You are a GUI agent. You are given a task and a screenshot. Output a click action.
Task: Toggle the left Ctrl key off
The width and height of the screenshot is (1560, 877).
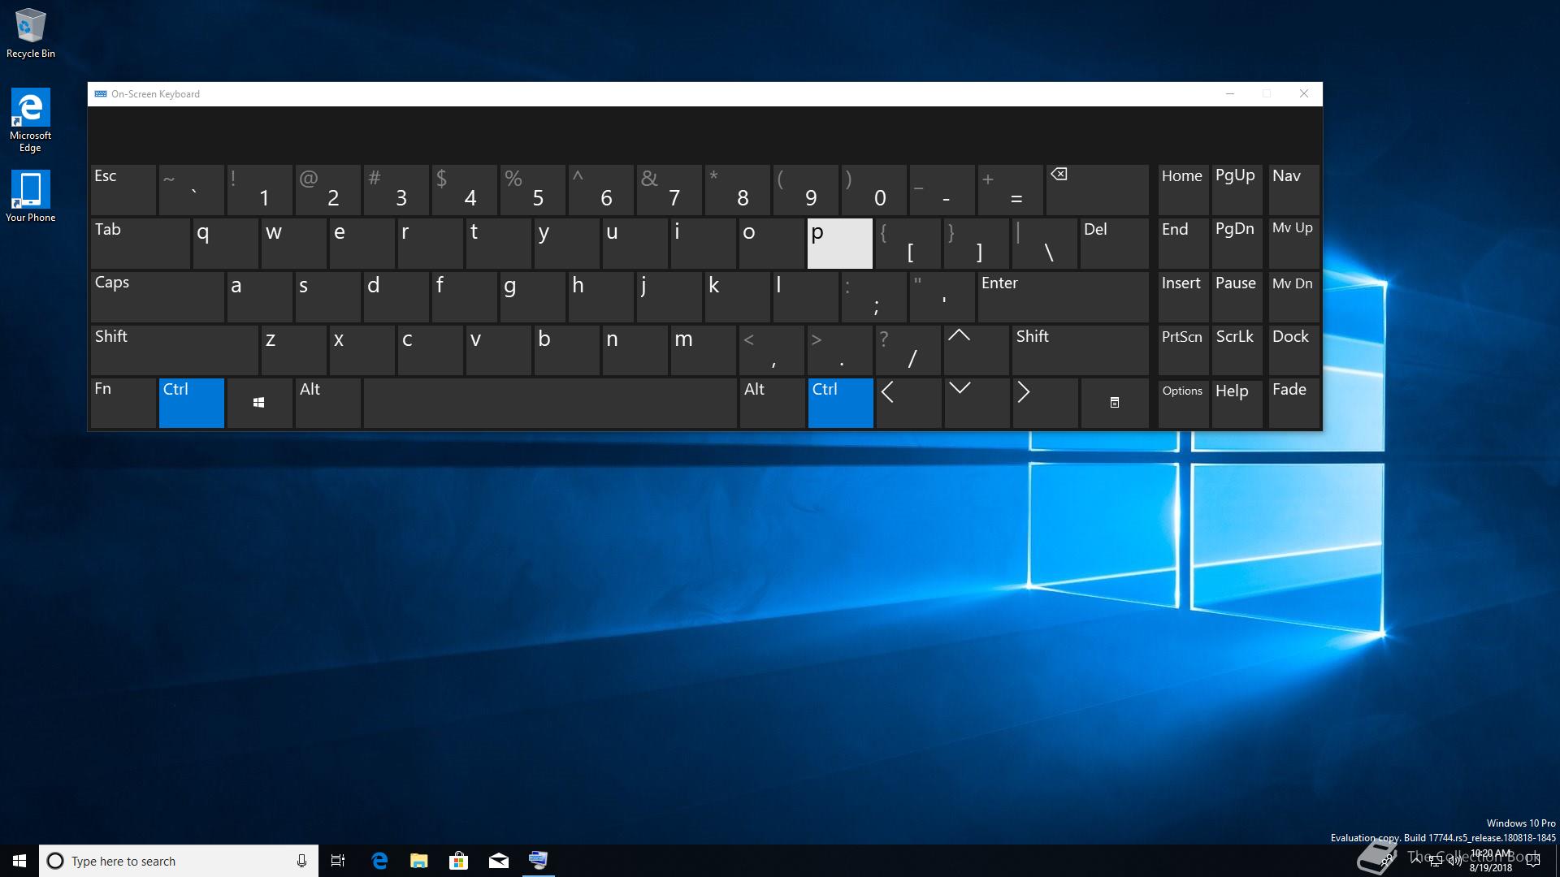pyautogui.click(x=191, y=402)
